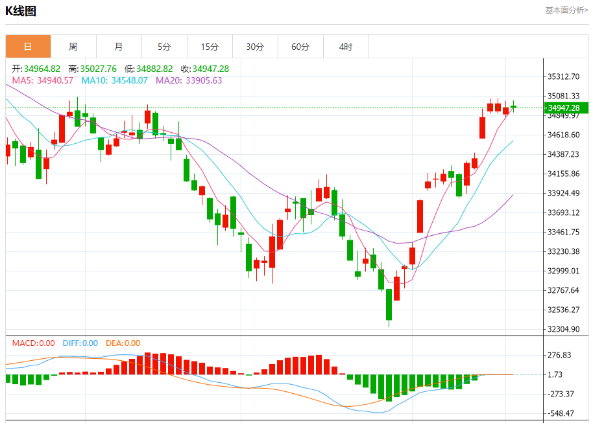Click the -548.47 MACD axis label
Screen dimensions: 593x423
click(561, 413)
